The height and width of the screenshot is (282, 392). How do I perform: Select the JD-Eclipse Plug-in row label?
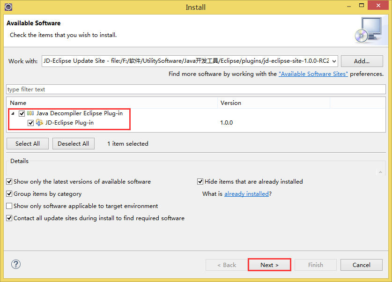69,123
